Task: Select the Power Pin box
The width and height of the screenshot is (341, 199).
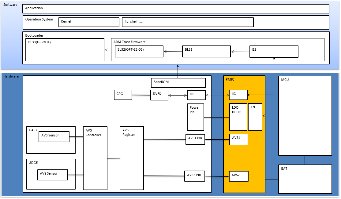Action: [x=196, y=117]
